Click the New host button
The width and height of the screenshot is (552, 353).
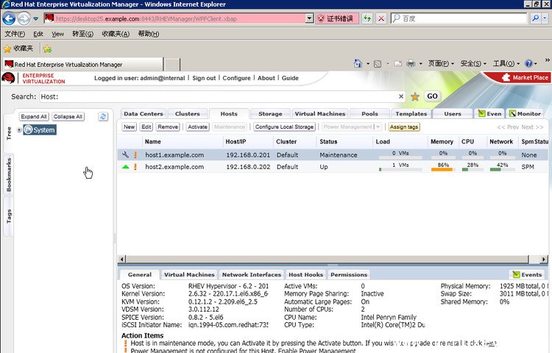pos(130,126)
